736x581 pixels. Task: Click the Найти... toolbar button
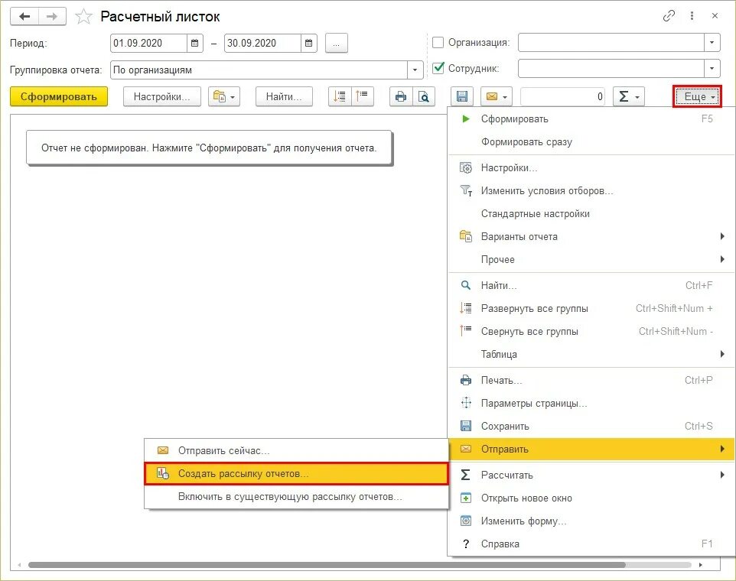coord(284,96)
